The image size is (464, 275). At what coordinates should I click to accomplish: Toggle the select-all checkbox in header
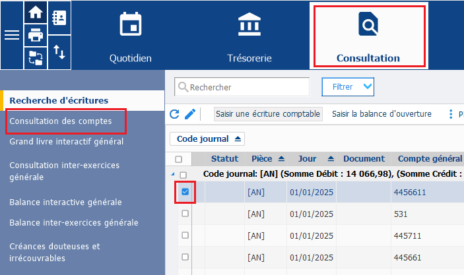[178, 159]
